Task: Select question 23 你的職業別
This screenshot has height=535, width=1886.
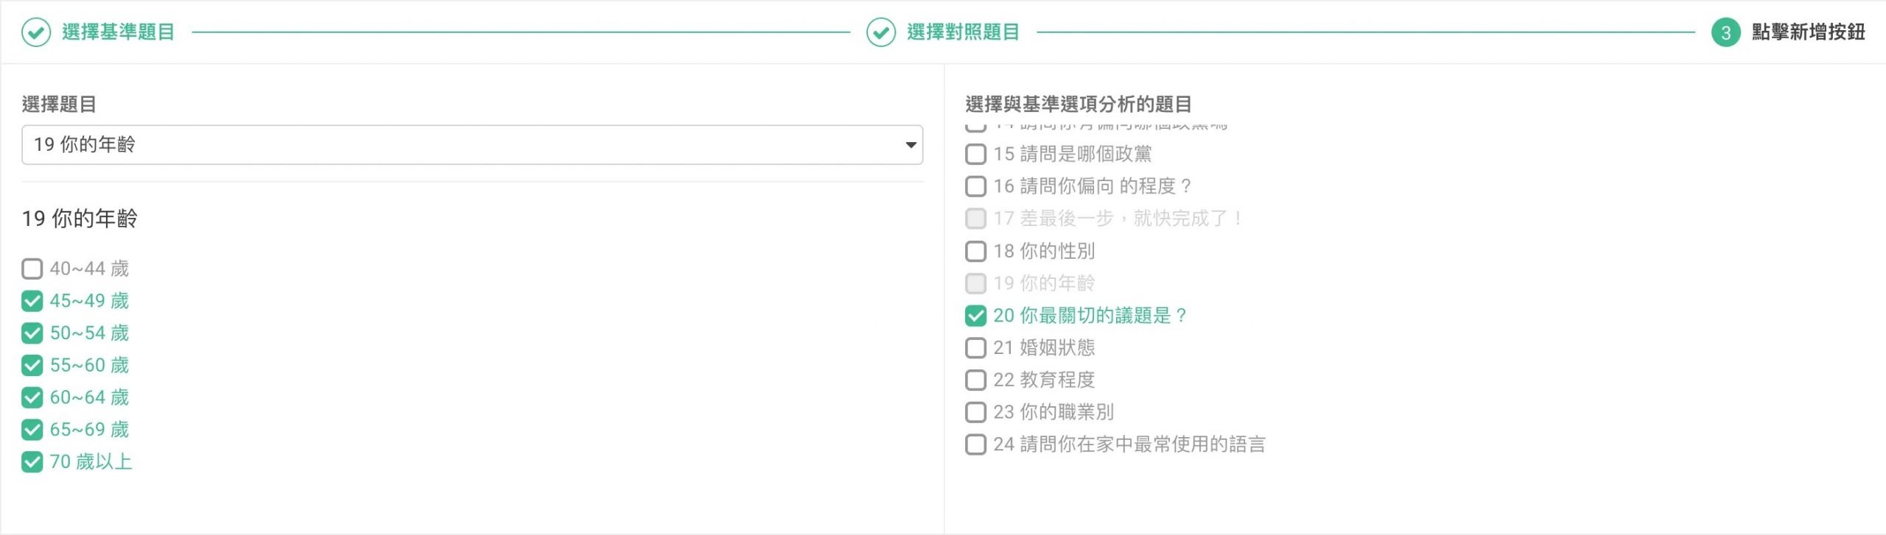Action: [x=975, y=412]
